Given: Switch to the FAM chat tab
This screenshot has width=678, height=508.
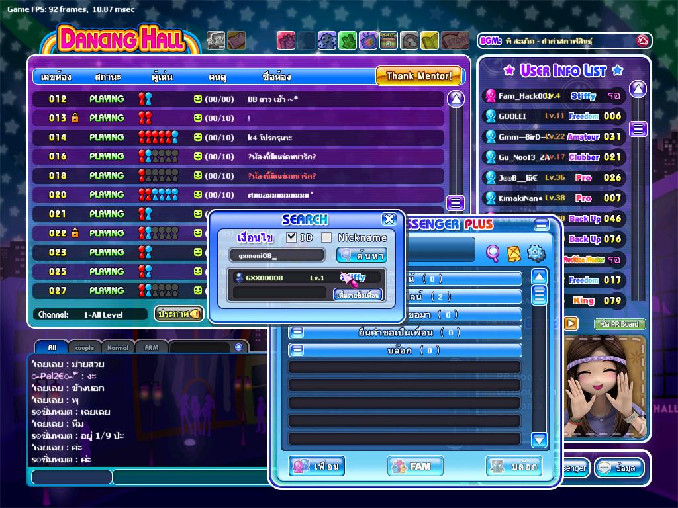Looking at the screenshot, I should 152,347.
